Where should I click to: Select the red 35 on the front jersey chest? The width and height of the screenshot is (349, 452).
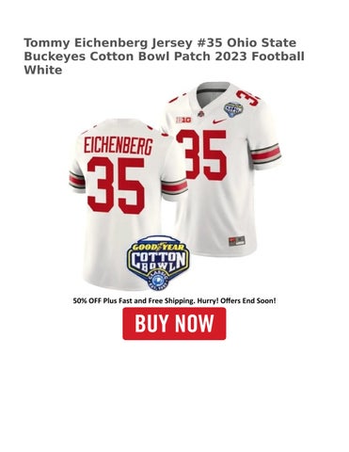pos(201,154)
